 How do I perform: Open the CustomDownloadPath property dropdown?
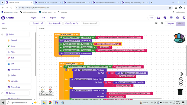[107, 67]
